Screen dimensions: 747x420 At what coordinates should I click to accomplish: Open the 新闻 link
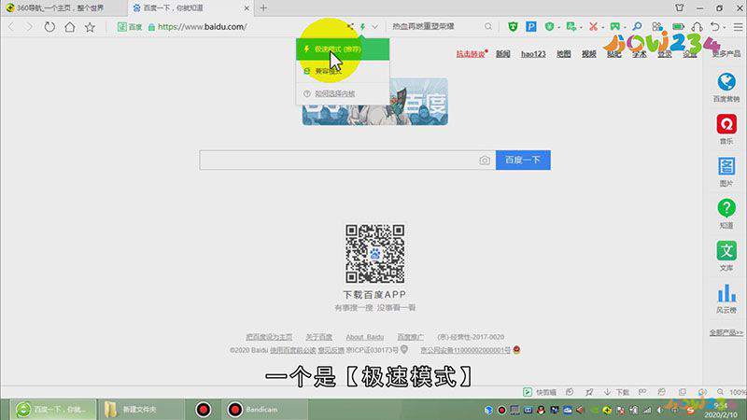[x=503, y=54]
